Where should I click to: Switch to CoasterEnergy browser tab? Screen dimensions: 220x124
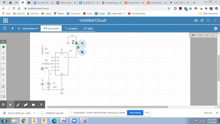(112, 3)
